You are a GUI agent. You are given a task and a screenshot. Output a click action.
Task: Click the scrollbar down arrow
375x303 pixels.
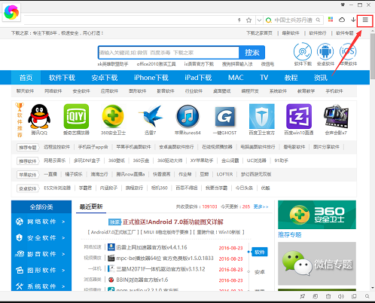pyautogui.click(x=373, y=288)
